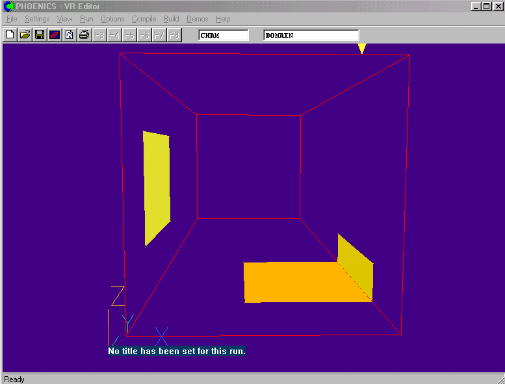The width and height of the screenshot is (505, 384).
Task: Close the VR Editor window
Action: coord(499,6)
